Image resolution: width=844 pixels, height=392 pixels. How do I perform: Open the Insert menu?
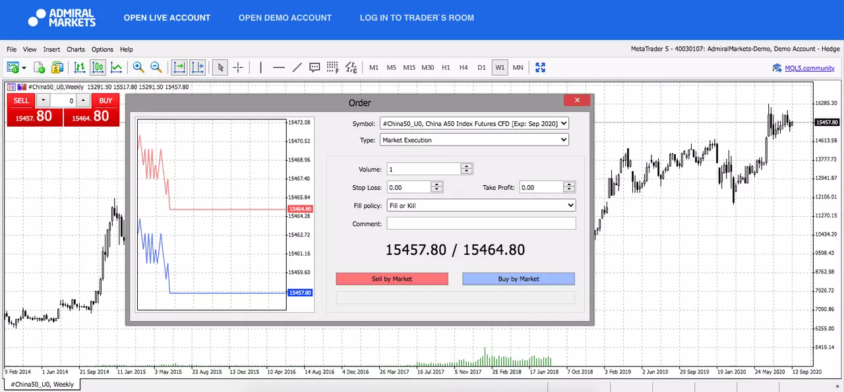click(51, 49)
